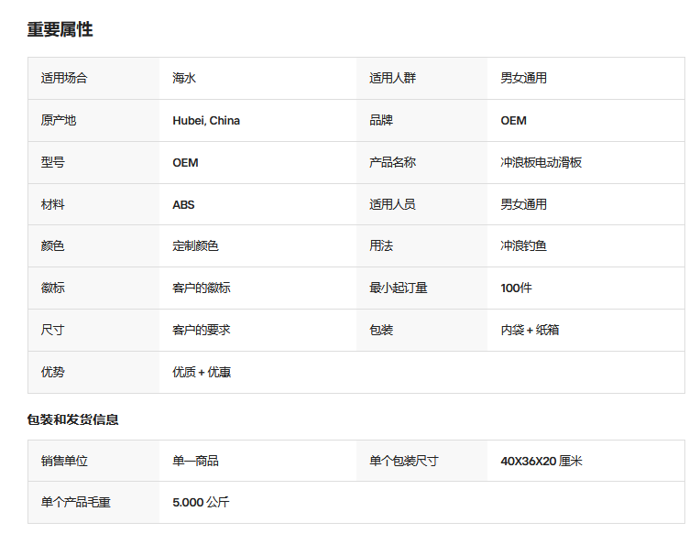700x544 pixels.
Task: Select the 单个产品毛重 label
Action: [76, 503]
